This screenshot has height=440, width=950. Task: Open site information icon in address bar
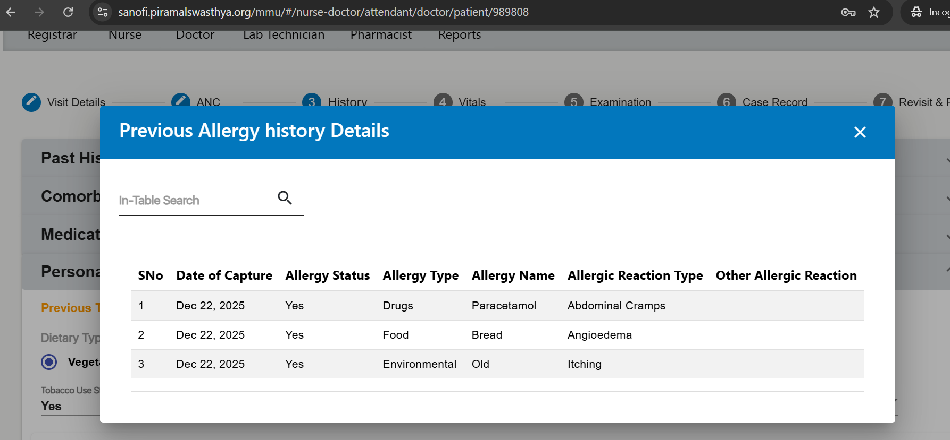point(102,12)
